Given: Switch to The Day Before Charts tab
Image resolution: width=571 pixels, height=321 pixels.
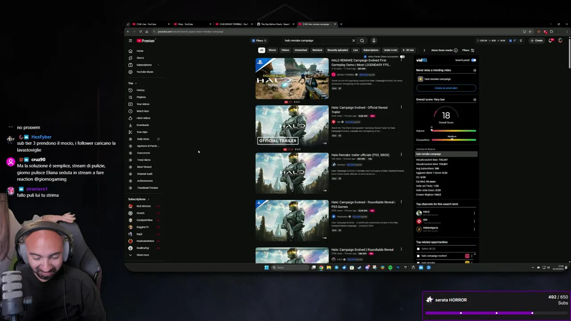Looking at the screenshot, I should tap(274, 24).
